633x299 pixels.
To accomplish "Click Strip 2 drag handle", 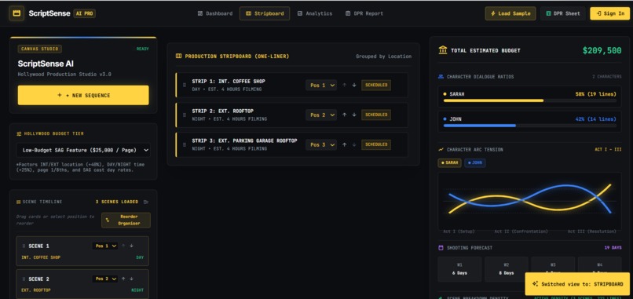I will 185,115.
